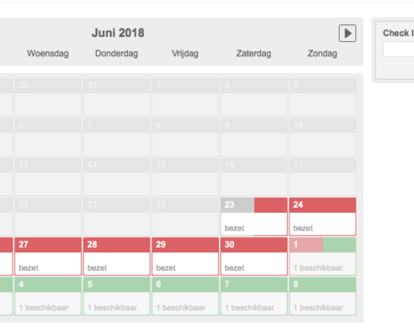Click the disabled date 10 cell
The height and width of the screenshot is (335, 414).
323,137
